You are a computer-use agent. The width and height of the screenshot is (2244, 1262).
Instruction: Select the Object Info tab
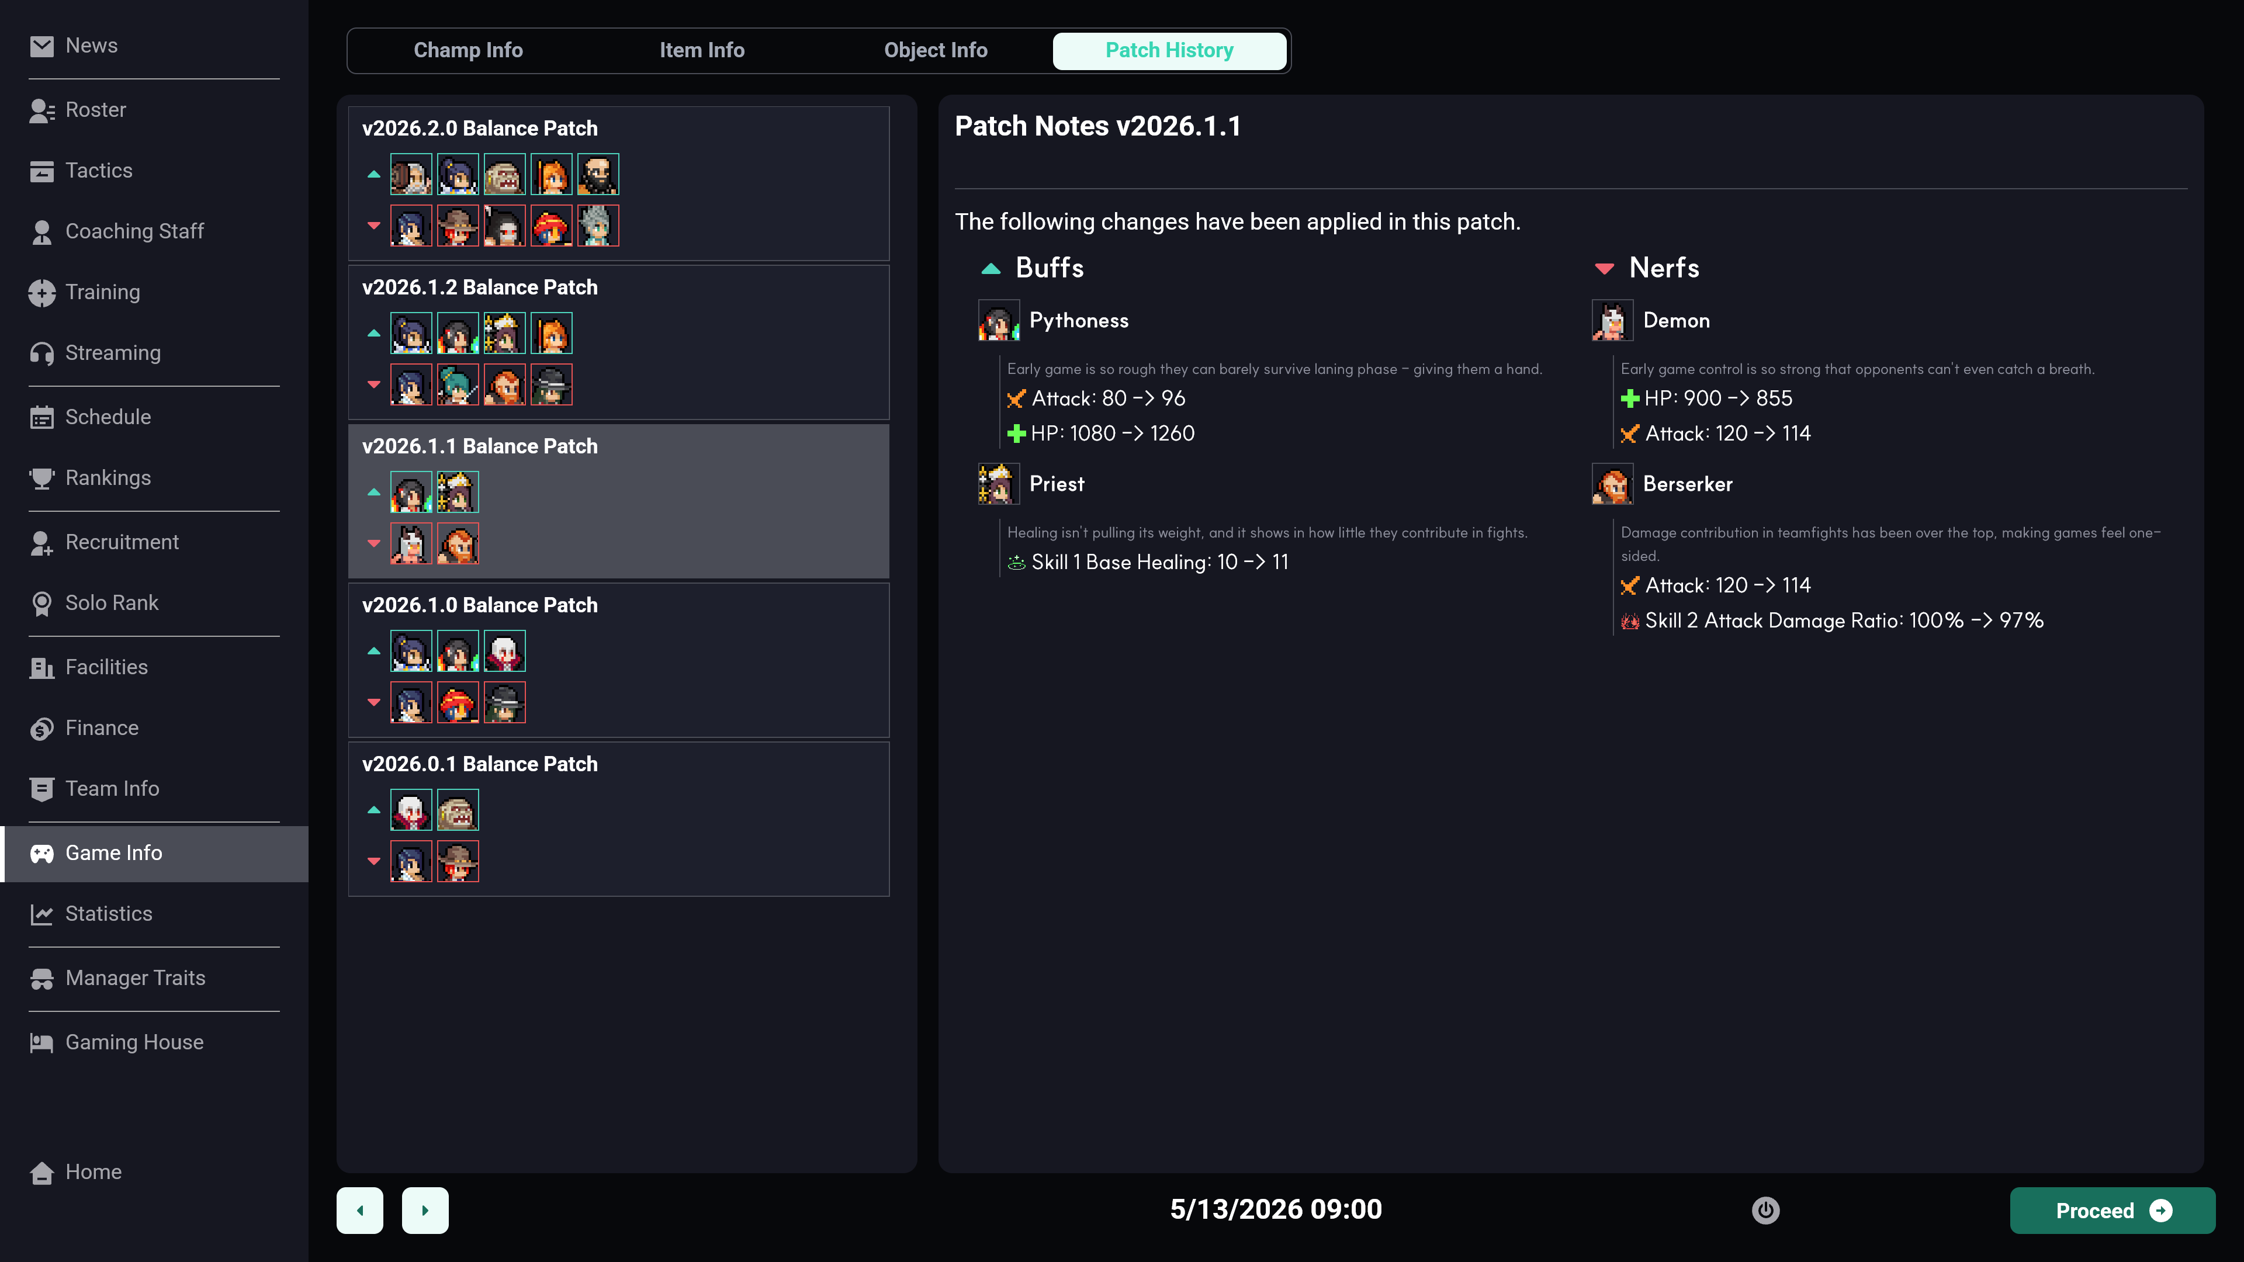click(x=936, y=50)
